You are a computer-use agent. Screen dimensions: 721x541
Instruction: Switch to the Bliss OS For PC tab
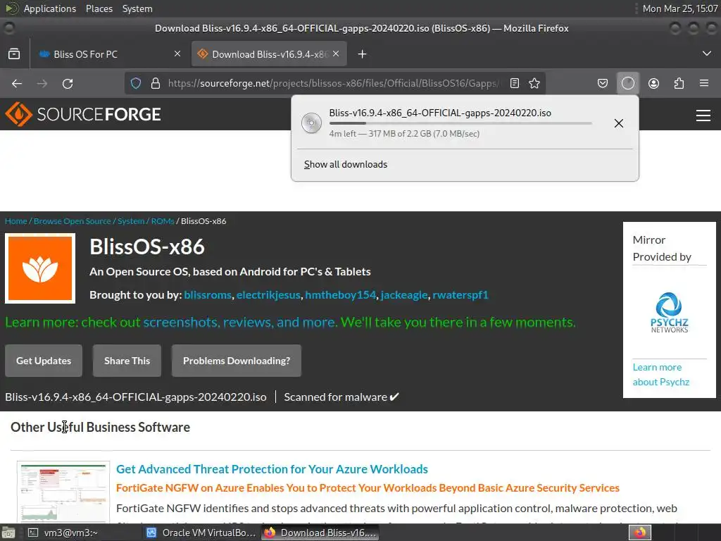tap(108, 54)
